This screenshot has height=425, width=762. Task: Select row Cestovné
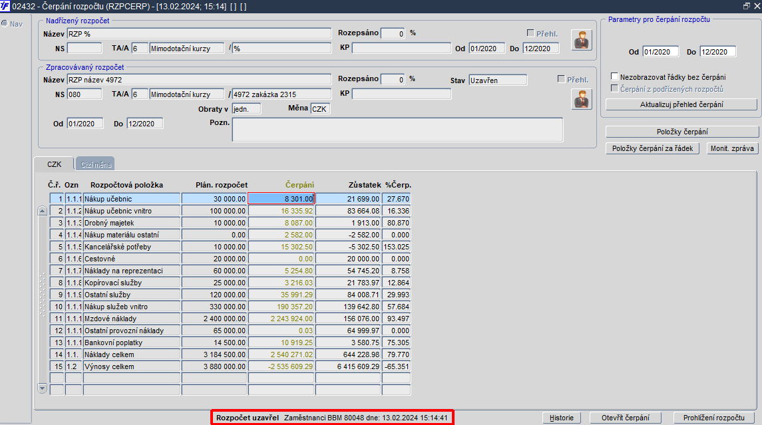pyautogui.click(x=132, y=259)
